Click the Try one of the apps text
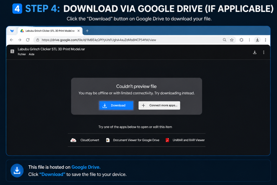Image resolution: width=277 pixels, height=185 pixels. (x=135, y=127)
